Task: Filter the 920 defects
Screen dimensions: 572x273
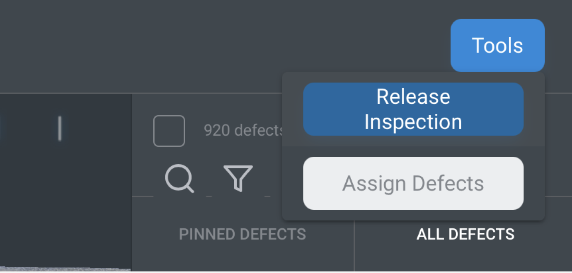Action: click(238, 178)
